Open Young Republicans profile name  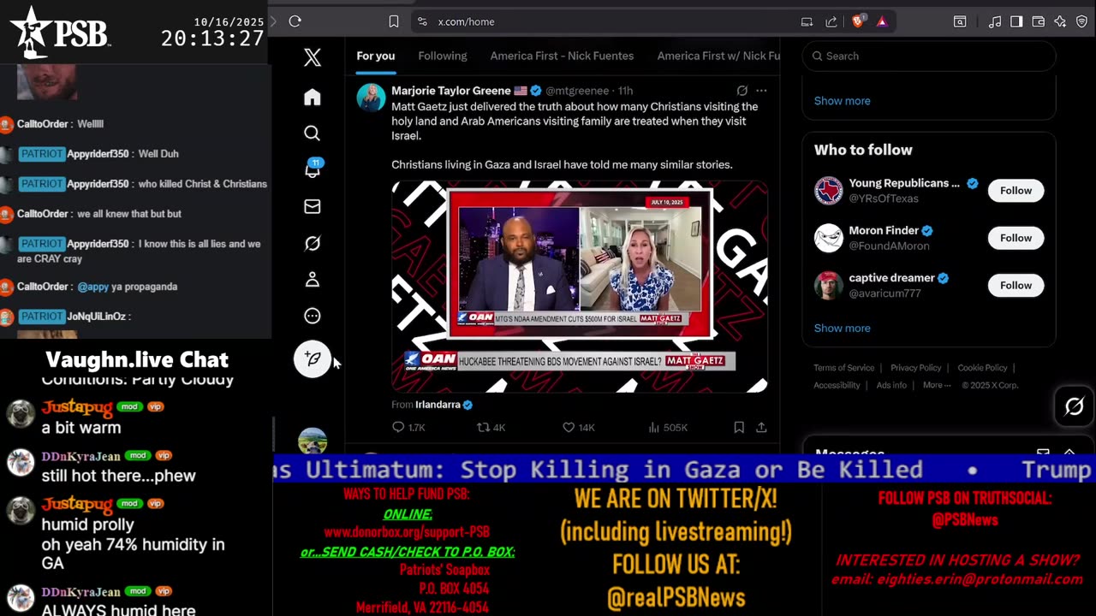pos(905,183)
